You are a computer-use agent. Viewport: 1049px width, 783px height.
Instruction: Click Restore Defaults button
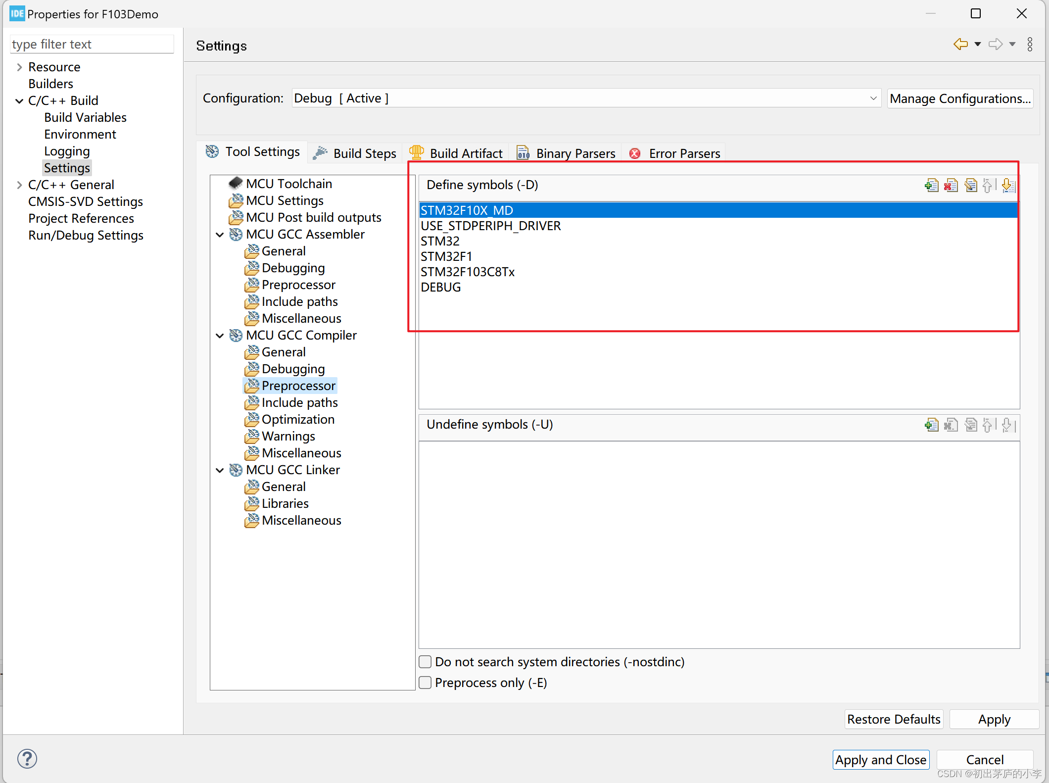(894, 719)
